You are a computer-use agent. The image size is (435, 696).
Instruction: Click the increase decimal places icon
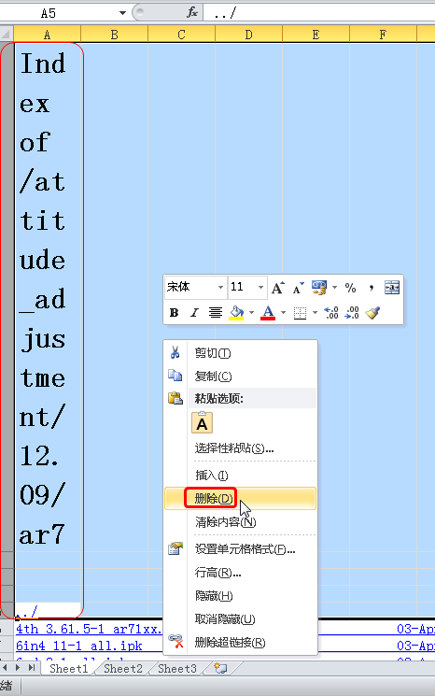(331, 312)
